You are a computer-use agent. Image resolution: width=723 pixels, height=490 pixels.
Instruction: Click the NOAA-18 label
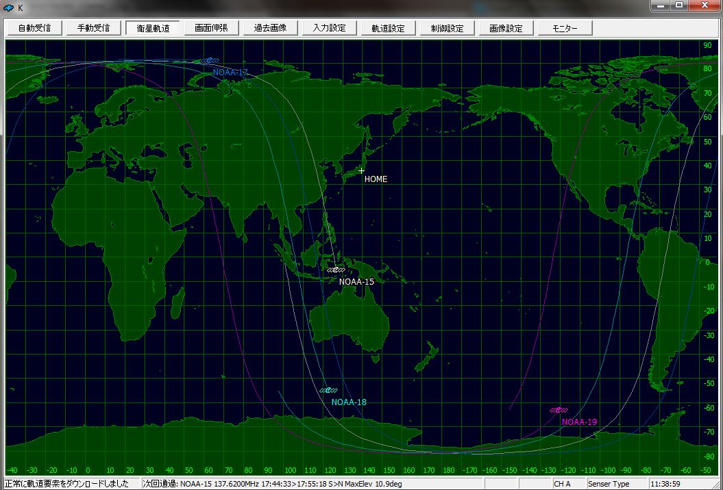[349, 402]
